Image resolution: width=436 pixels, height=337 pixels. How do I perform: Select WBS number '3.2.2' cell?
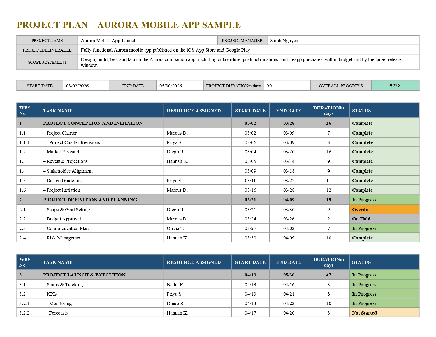point(28,312)
